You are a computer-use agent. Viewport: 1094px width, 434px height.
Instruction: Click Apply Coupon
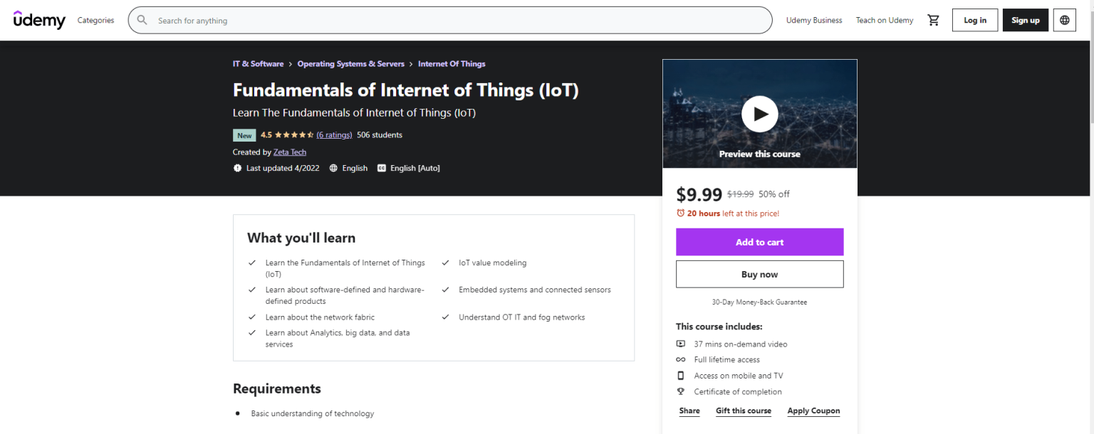[x=813, y=411]
